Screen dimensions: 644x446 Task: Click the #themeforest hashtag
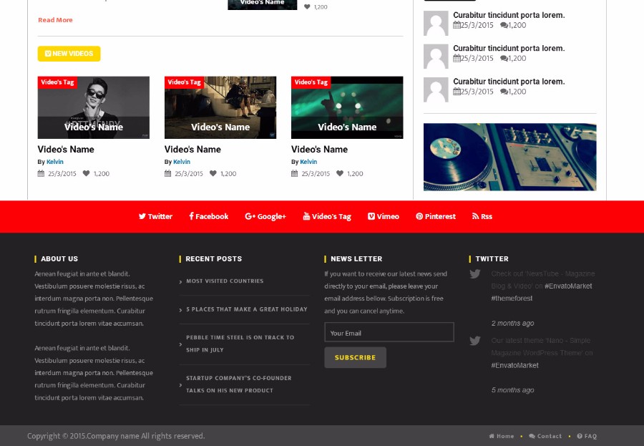(x=512, y=299)
